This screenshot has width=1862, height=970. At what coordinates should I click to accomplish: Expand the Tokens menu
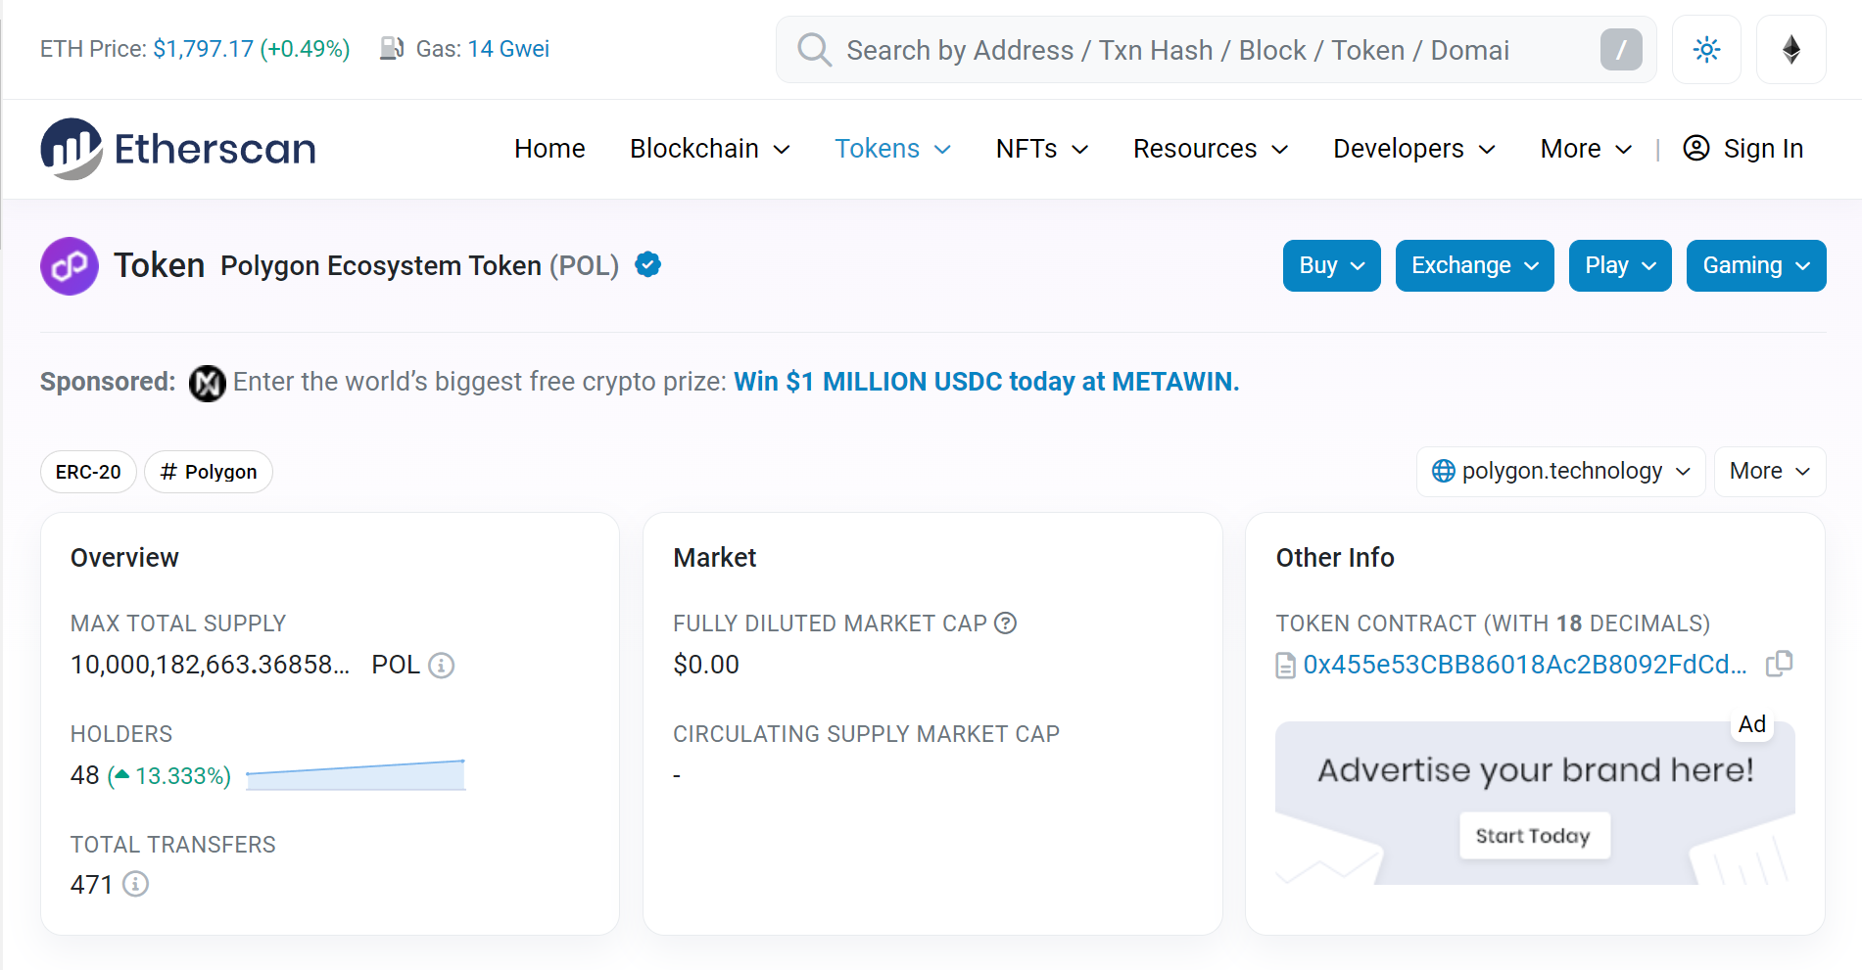(893, 149)
